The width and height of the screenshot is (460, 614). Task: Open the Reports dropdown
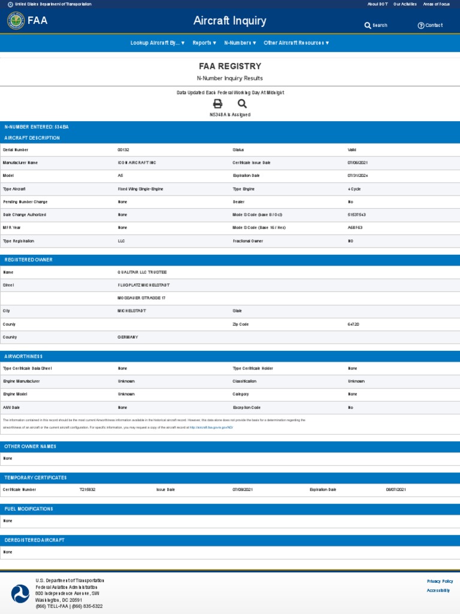click(204, 43)
